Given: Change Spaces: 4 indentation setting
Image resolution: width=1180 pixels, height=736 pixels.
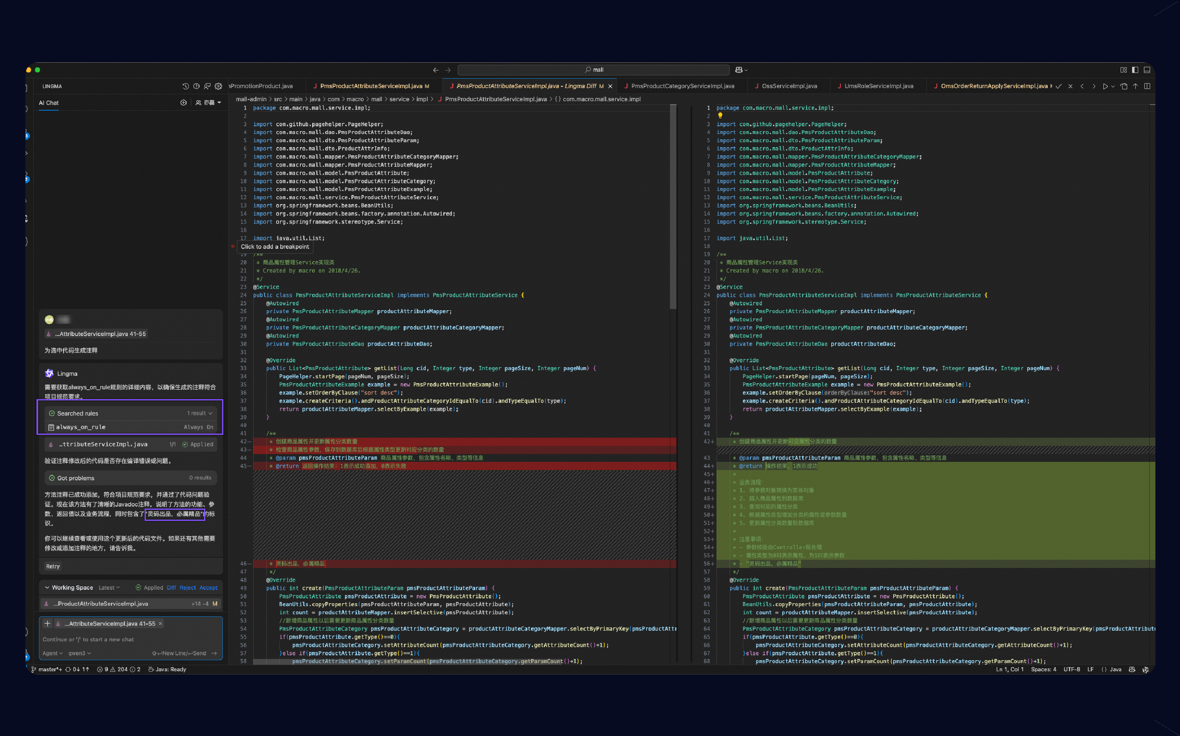Looking at the screenshot, I should [1044, 669].
